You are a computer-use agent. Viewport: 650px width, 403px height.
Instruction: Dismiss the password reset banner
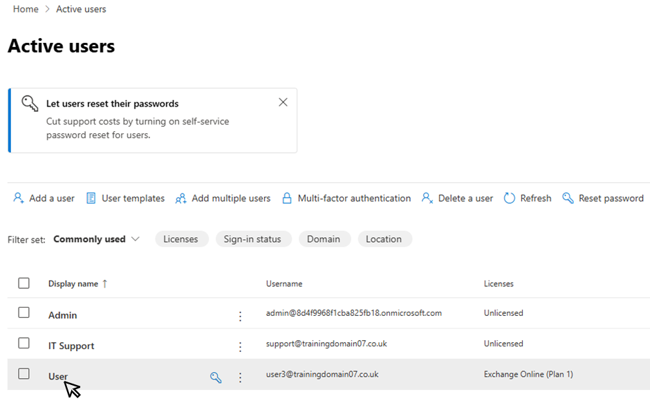(x=283, y=102)
